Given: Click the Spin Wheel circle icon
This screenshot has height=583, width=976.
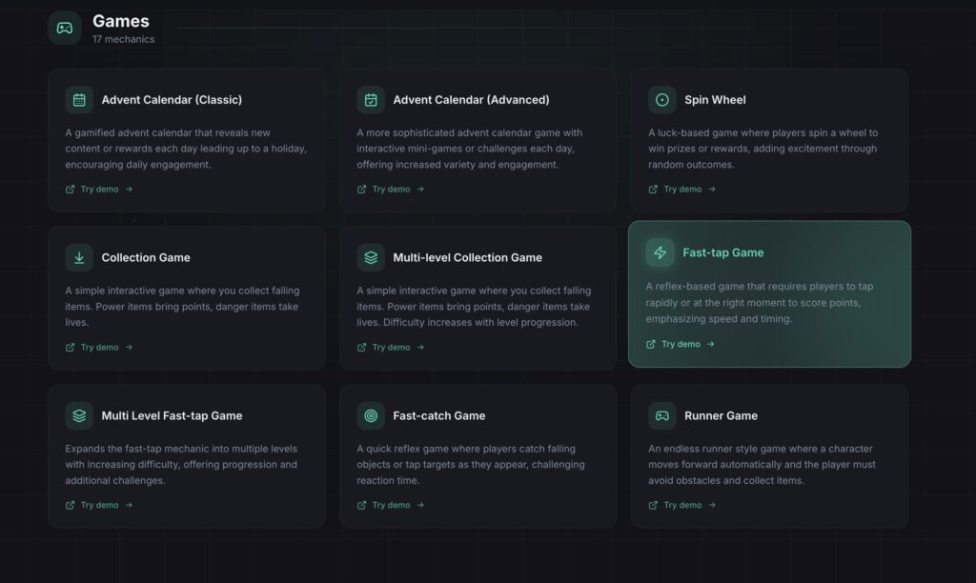Looking at the screenshot, I should (661, 100).
